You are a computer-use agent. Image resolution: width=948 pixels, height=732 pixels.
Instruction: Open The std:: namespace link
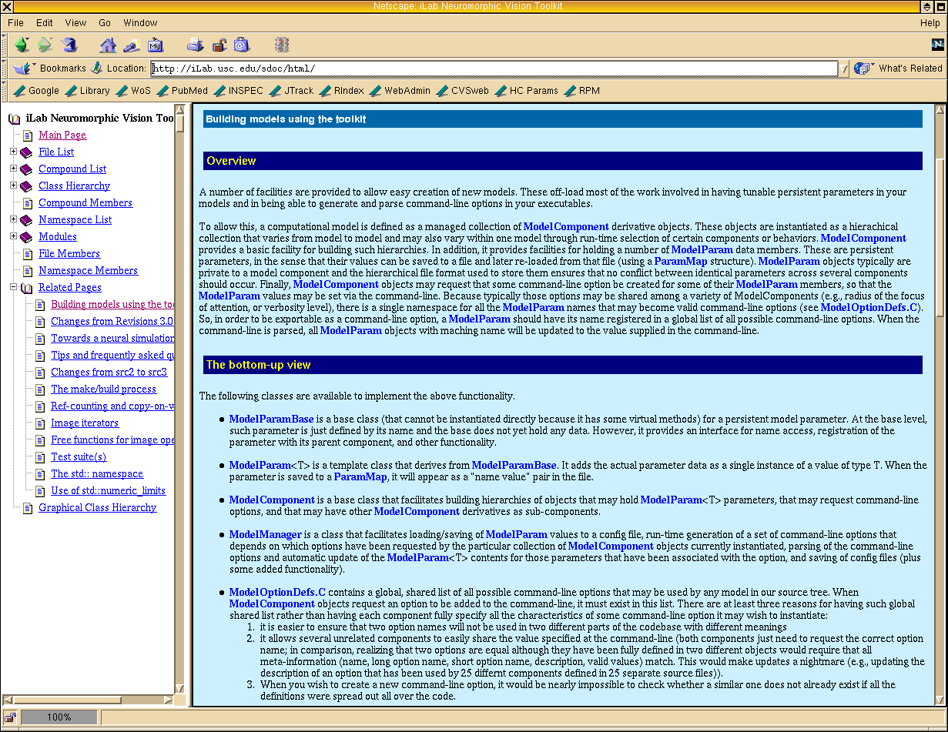click(97, 473)
